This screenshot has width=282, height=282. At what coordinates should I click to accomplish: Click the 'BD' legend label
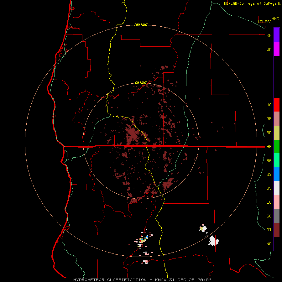coord(269,133)
